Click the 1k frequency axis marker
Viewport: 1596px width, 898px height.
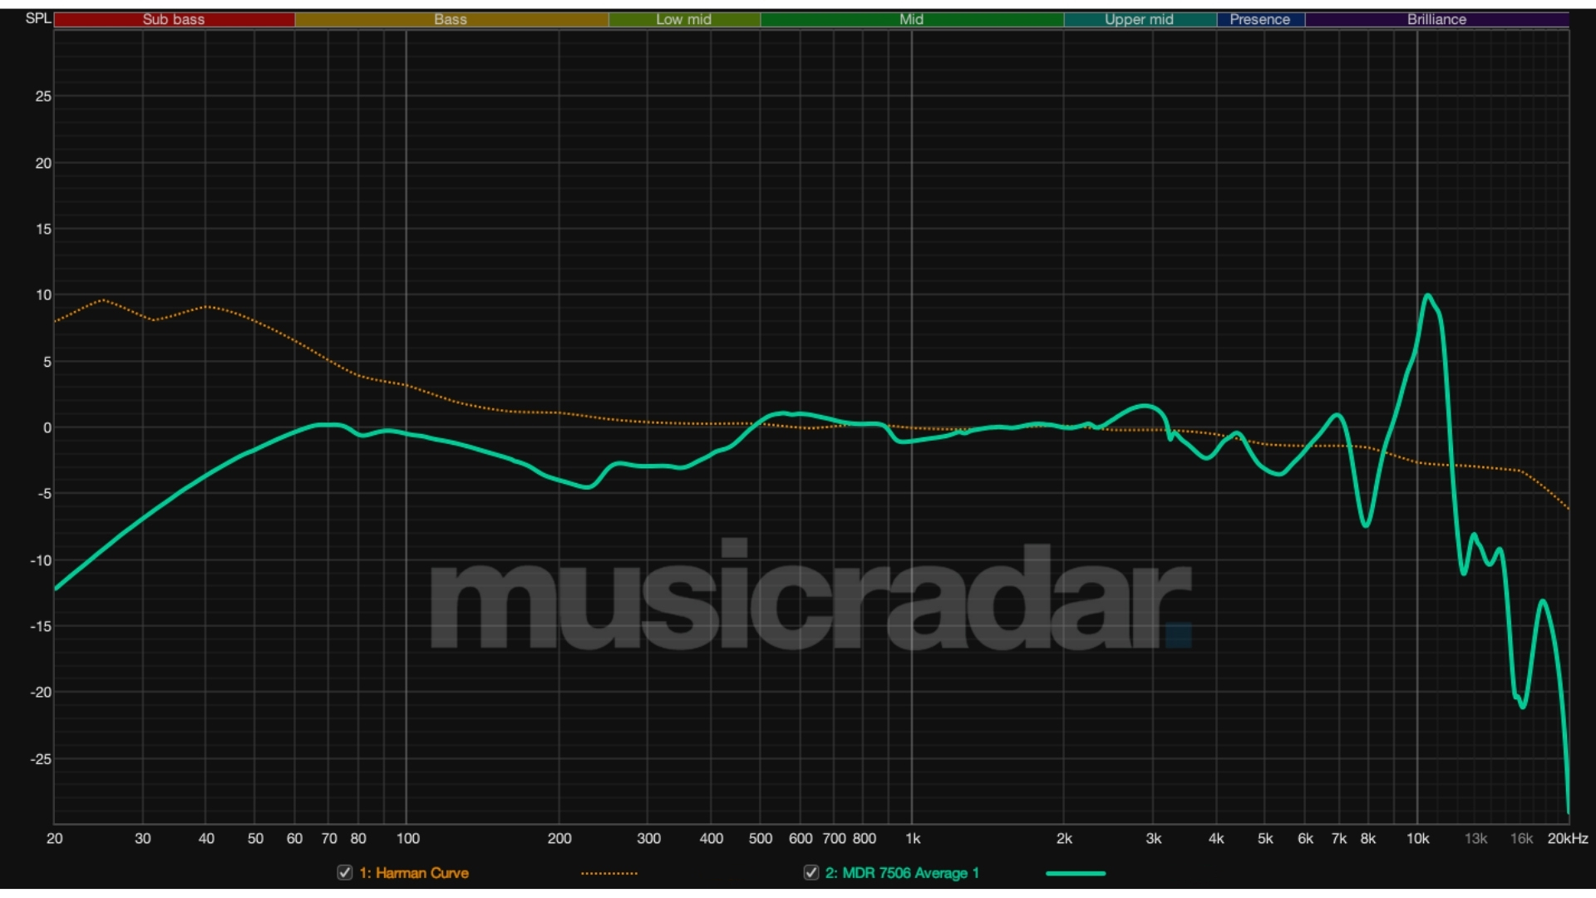pyautogui.click(x=914, y=840)
